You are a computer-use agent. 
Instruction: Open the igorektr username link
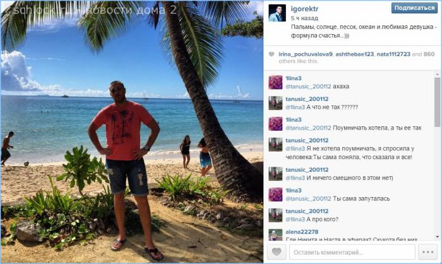pos(304,9)
